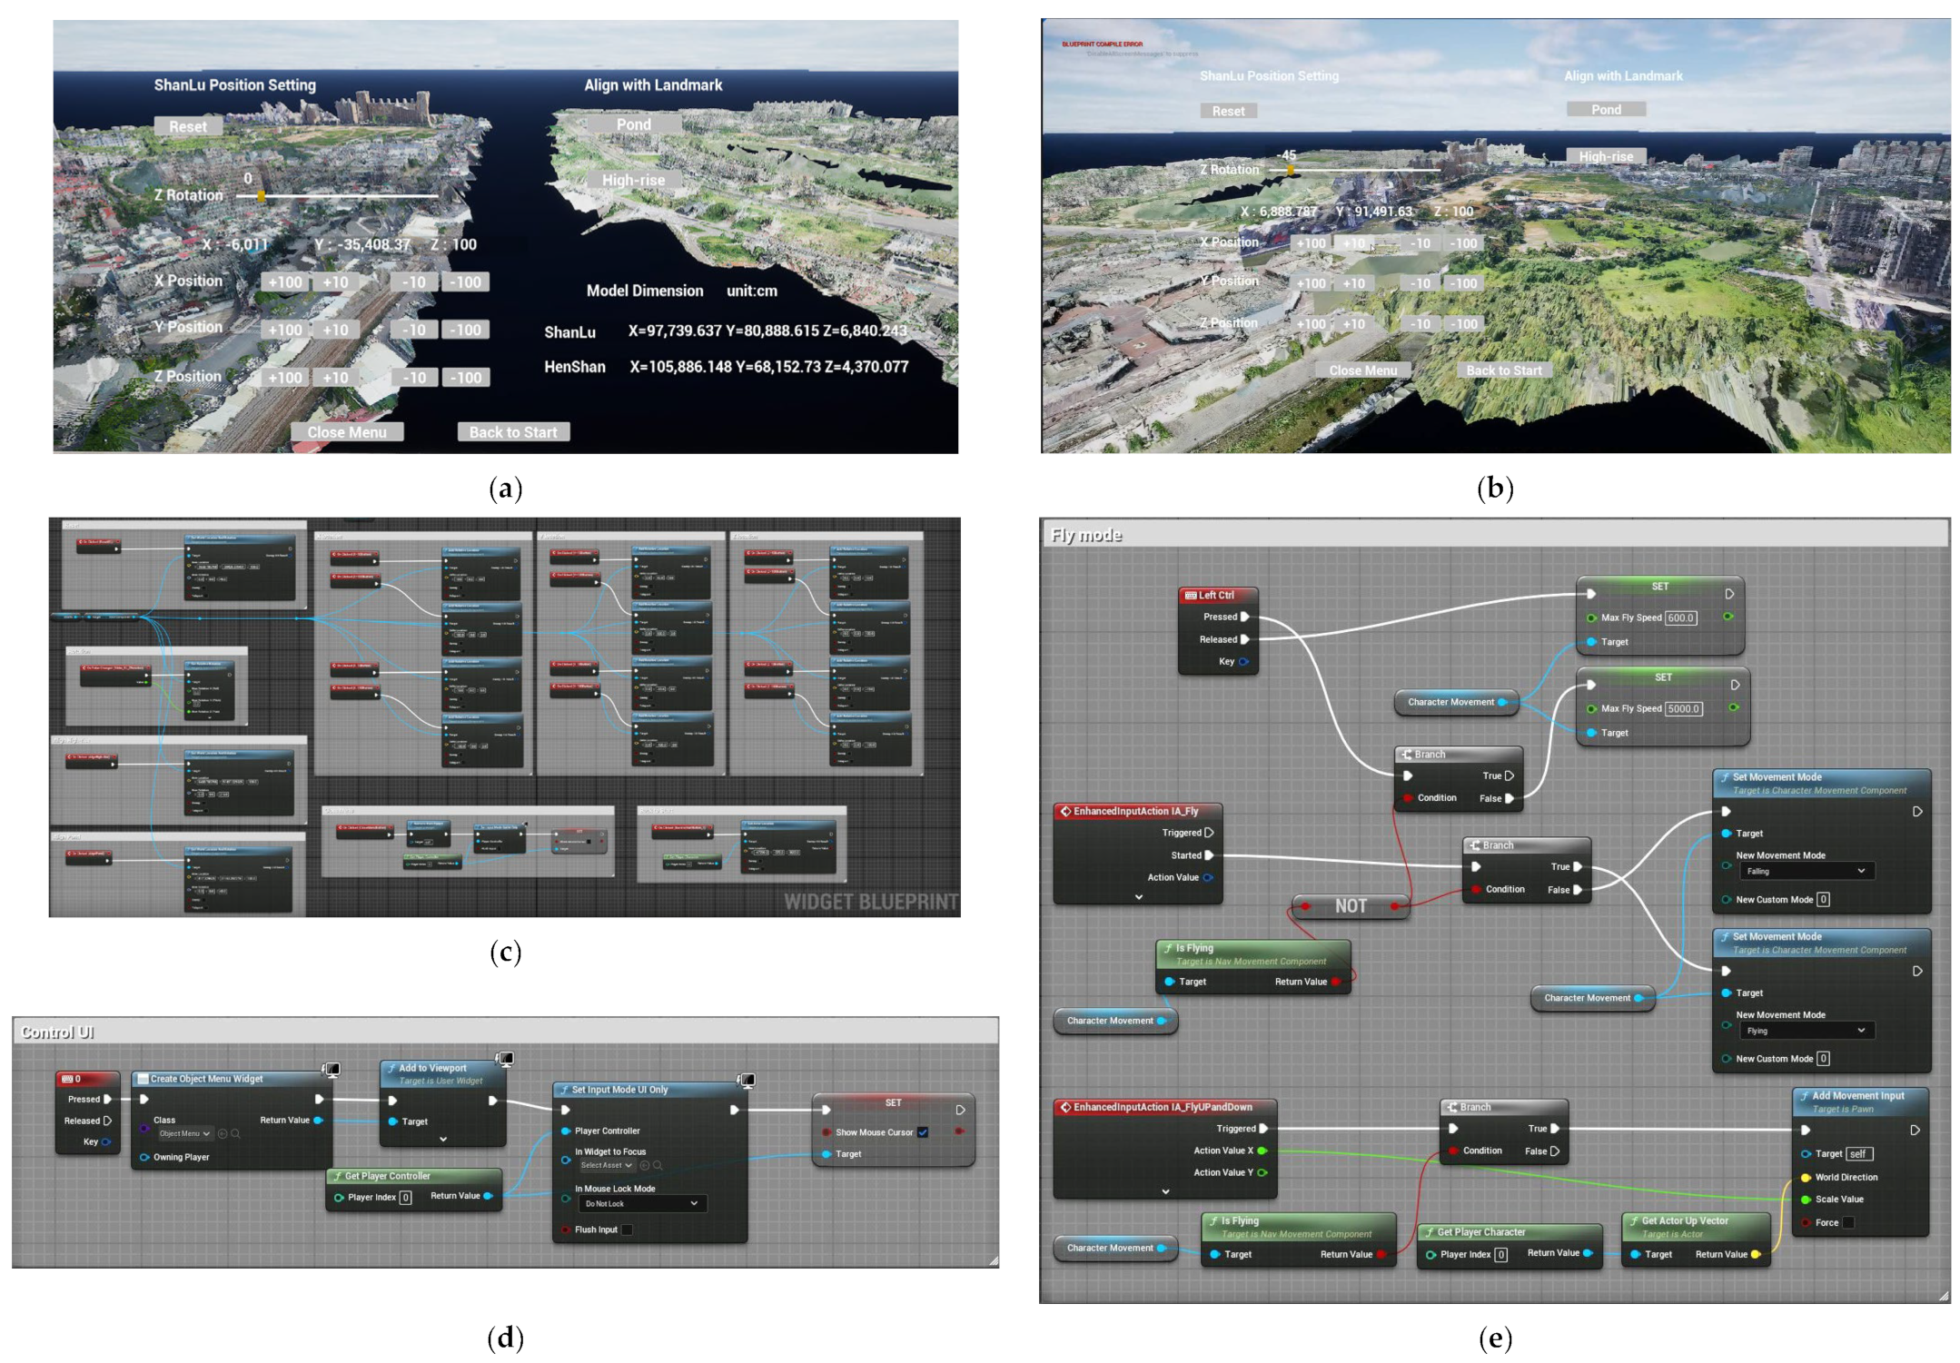This screenshot has width=1960, height=1363.
Task: Toggle the Show Mouse Cursor checkbox
Action: (923, 1132)
